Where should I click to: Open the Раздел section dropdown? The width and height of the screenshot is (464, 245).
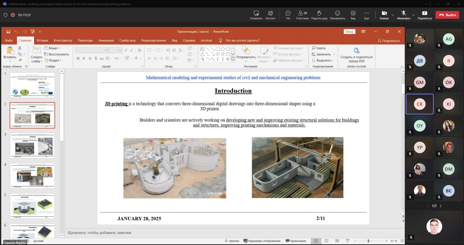pyautogui.click(x=53, y=60)
